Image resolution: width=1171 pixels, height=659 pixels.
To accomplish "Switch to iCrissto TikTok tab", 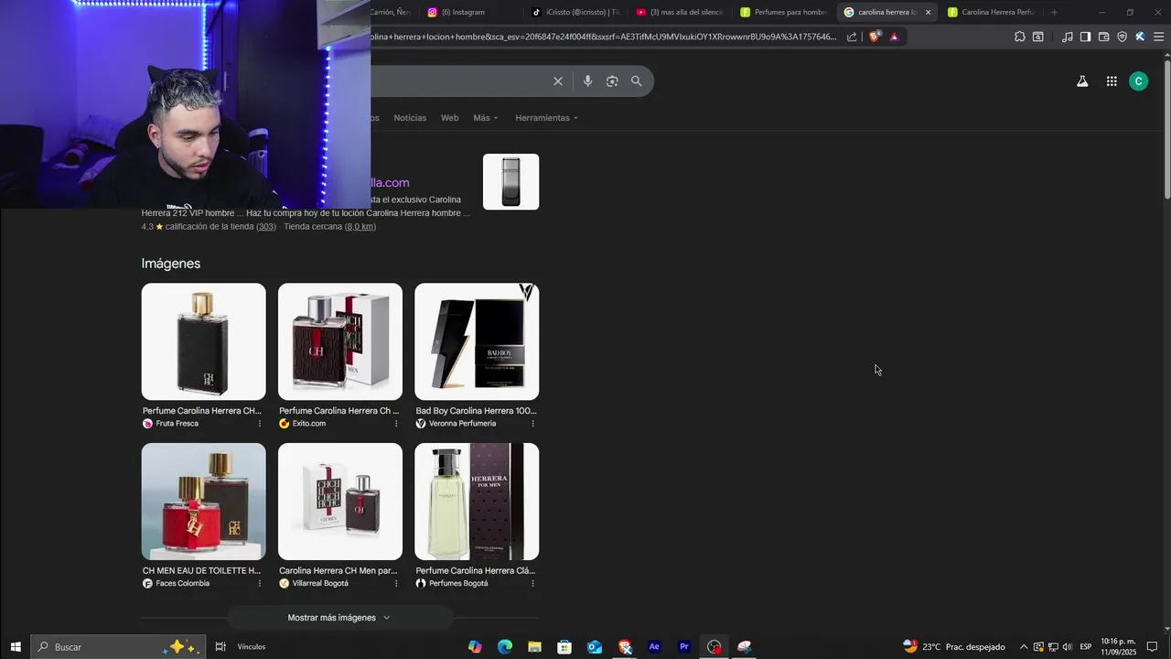I will (x=575, y=12).
